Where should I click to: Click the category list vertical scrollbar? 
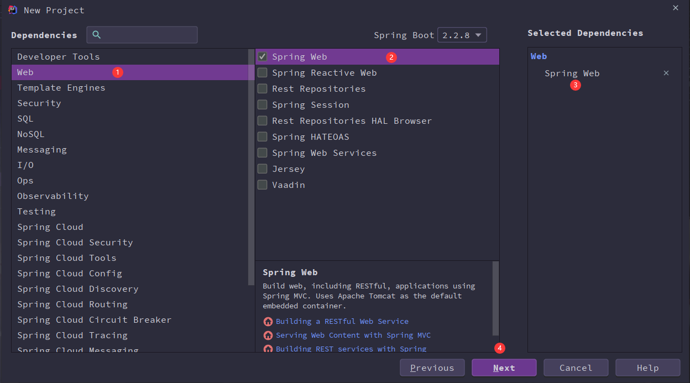[x=252, y=166]
